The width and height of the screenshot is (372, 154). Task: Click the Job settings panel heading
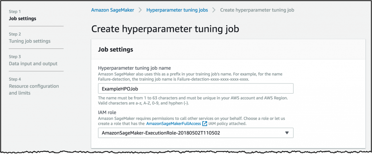click(116, 50)
